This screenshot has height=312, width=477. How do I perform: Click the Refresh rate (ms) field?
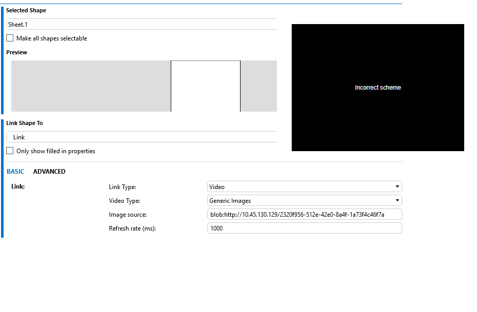coord(304,228)
